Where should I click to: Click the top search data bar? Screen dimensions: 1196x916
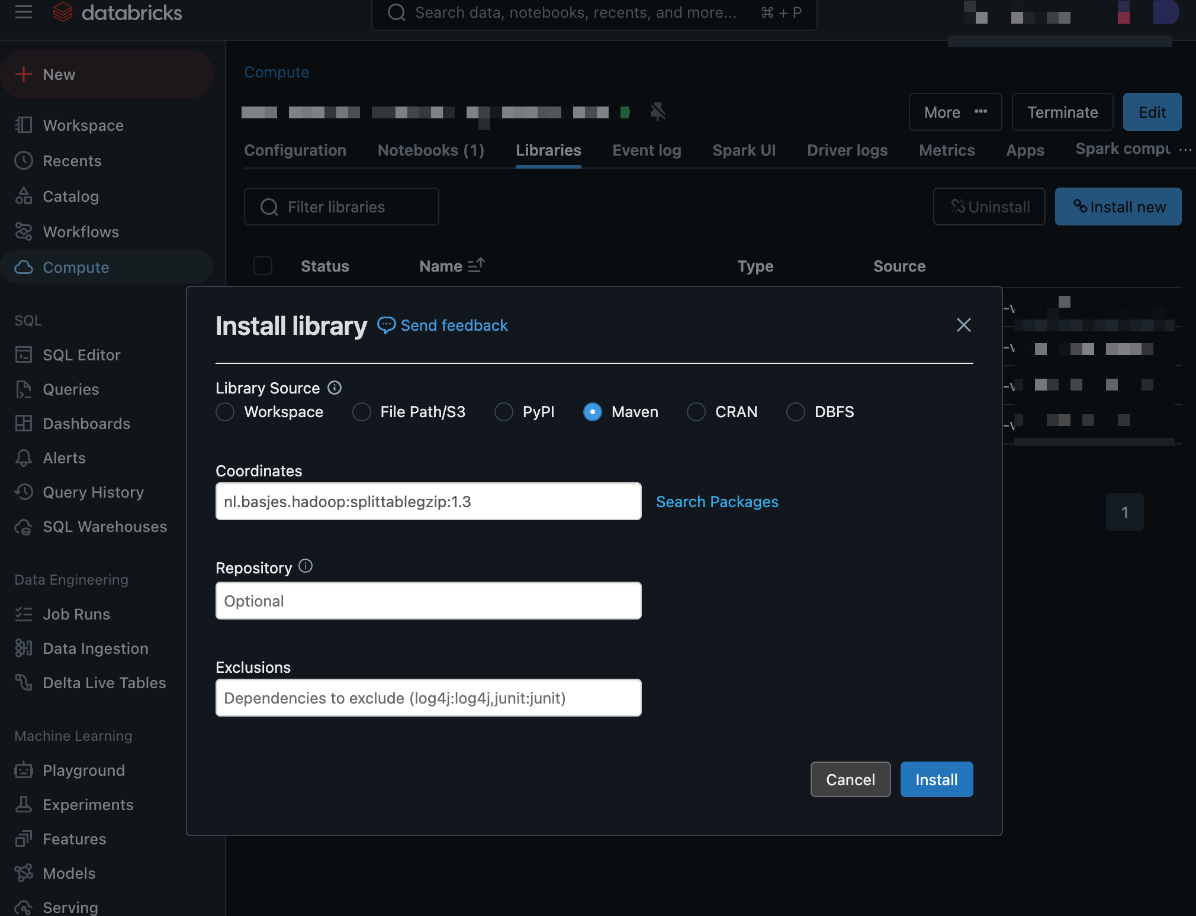[594, 13]
